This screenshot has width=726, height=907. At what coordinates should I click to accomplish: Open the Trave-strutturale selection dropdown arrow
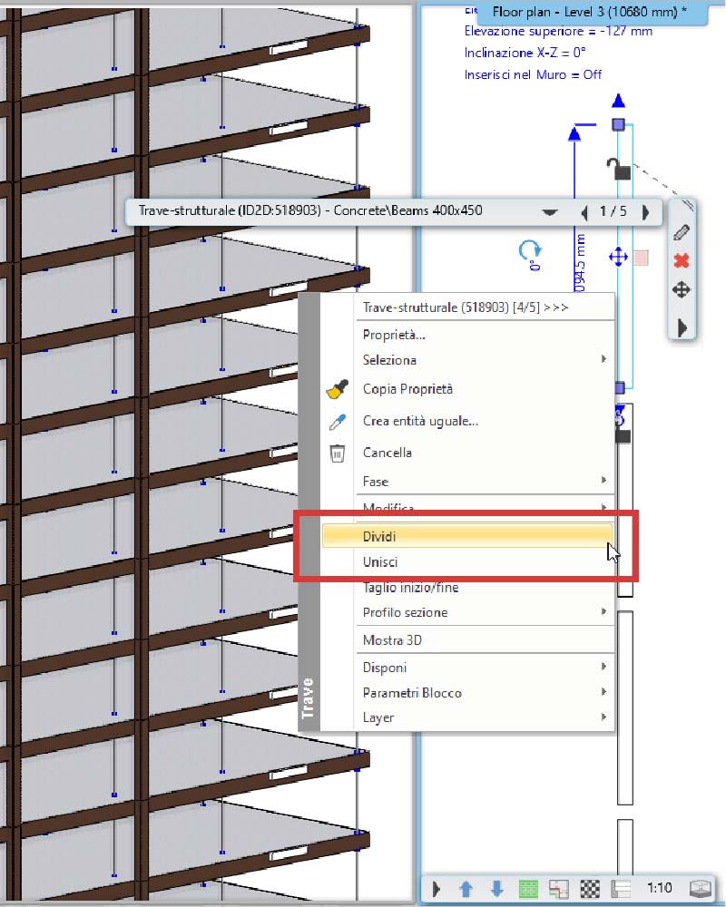pos(549,212)
